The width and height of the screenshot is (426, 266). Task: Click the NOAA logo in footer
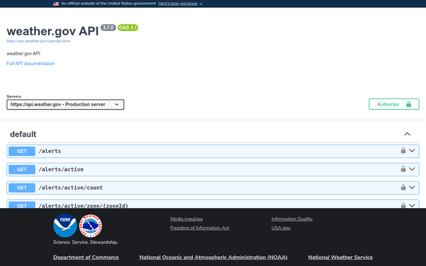pos(65,225)
